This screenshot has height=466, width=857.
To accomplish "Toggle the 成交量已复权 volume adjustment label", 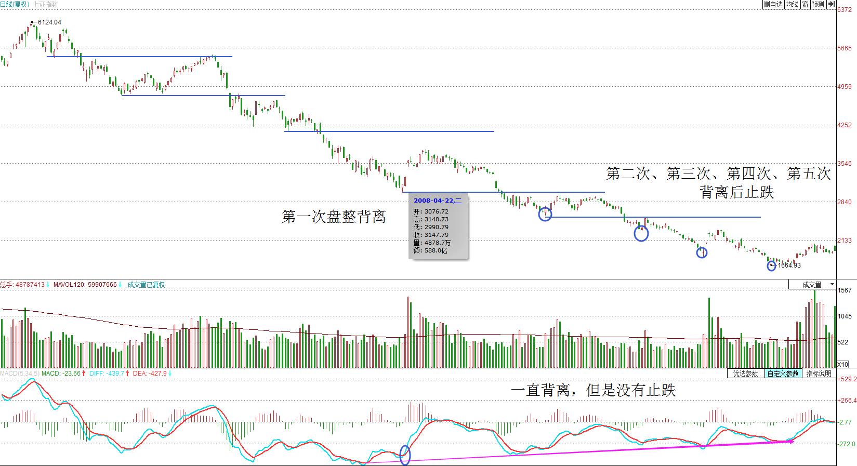I will [146, 285].
